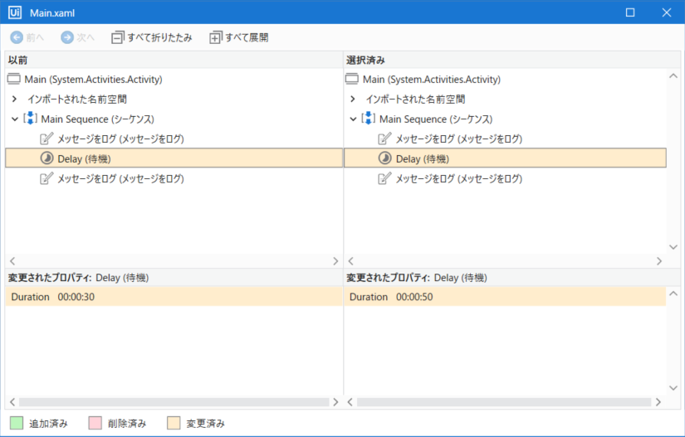Click last メッセージをログ icon in 選択済み pane
The width and height of the screenshot is (685, 437).
[384, 178]
